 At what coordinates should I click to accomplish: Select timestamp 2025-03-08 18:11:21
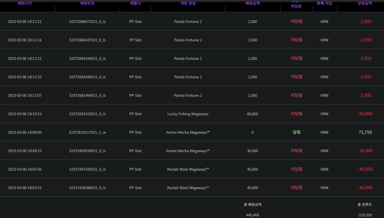point(25,21)
